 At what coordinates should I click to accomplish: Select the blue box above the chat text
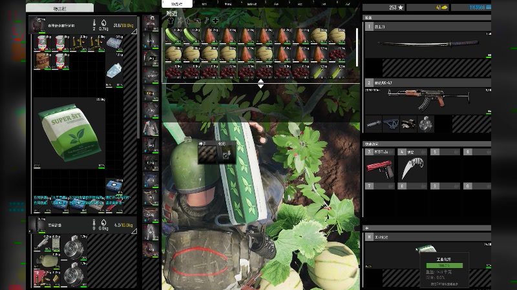[x=114, y=187]
